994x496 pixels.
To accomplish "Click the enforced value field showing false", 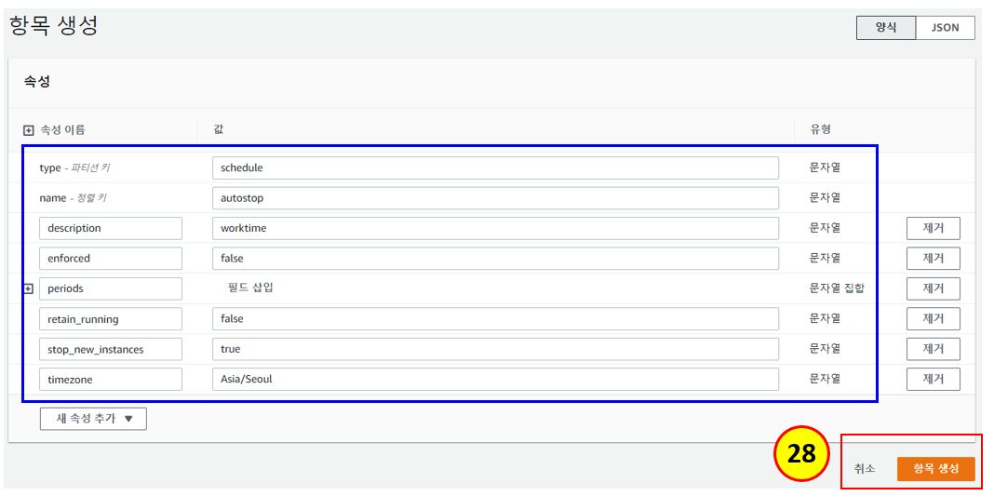I will pos(495,259).
